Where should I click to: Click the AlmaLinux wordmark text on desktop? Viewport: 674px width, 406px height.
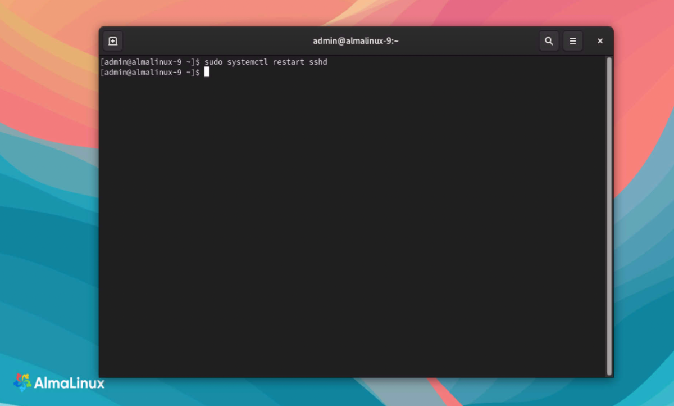69,384
